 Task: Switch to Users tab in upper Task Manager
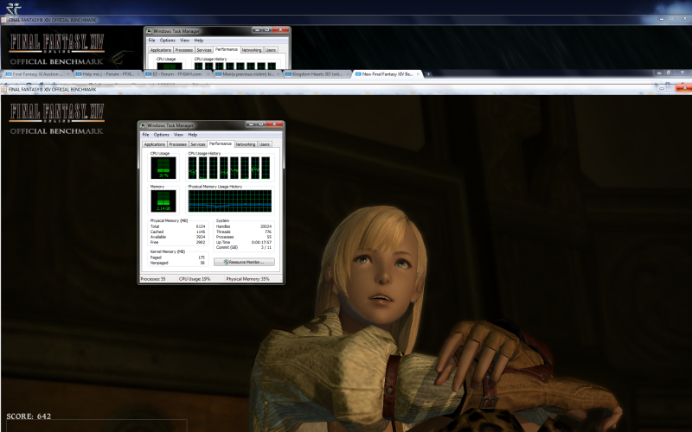tap(271, 50)
